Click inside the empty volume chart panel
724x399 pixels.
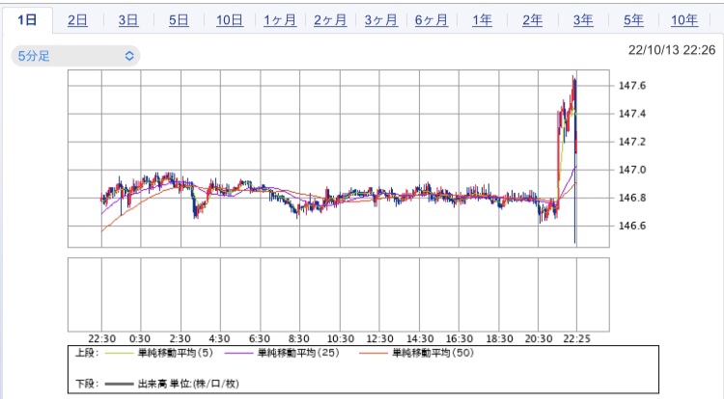339,294
